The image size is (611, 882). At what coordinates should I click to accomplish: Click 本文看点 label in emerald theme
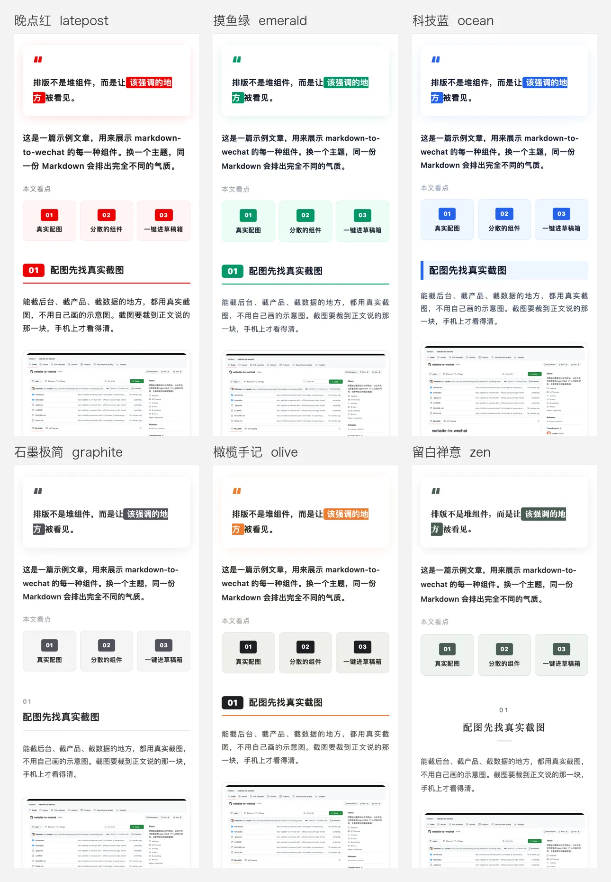[x=235, y=189]
